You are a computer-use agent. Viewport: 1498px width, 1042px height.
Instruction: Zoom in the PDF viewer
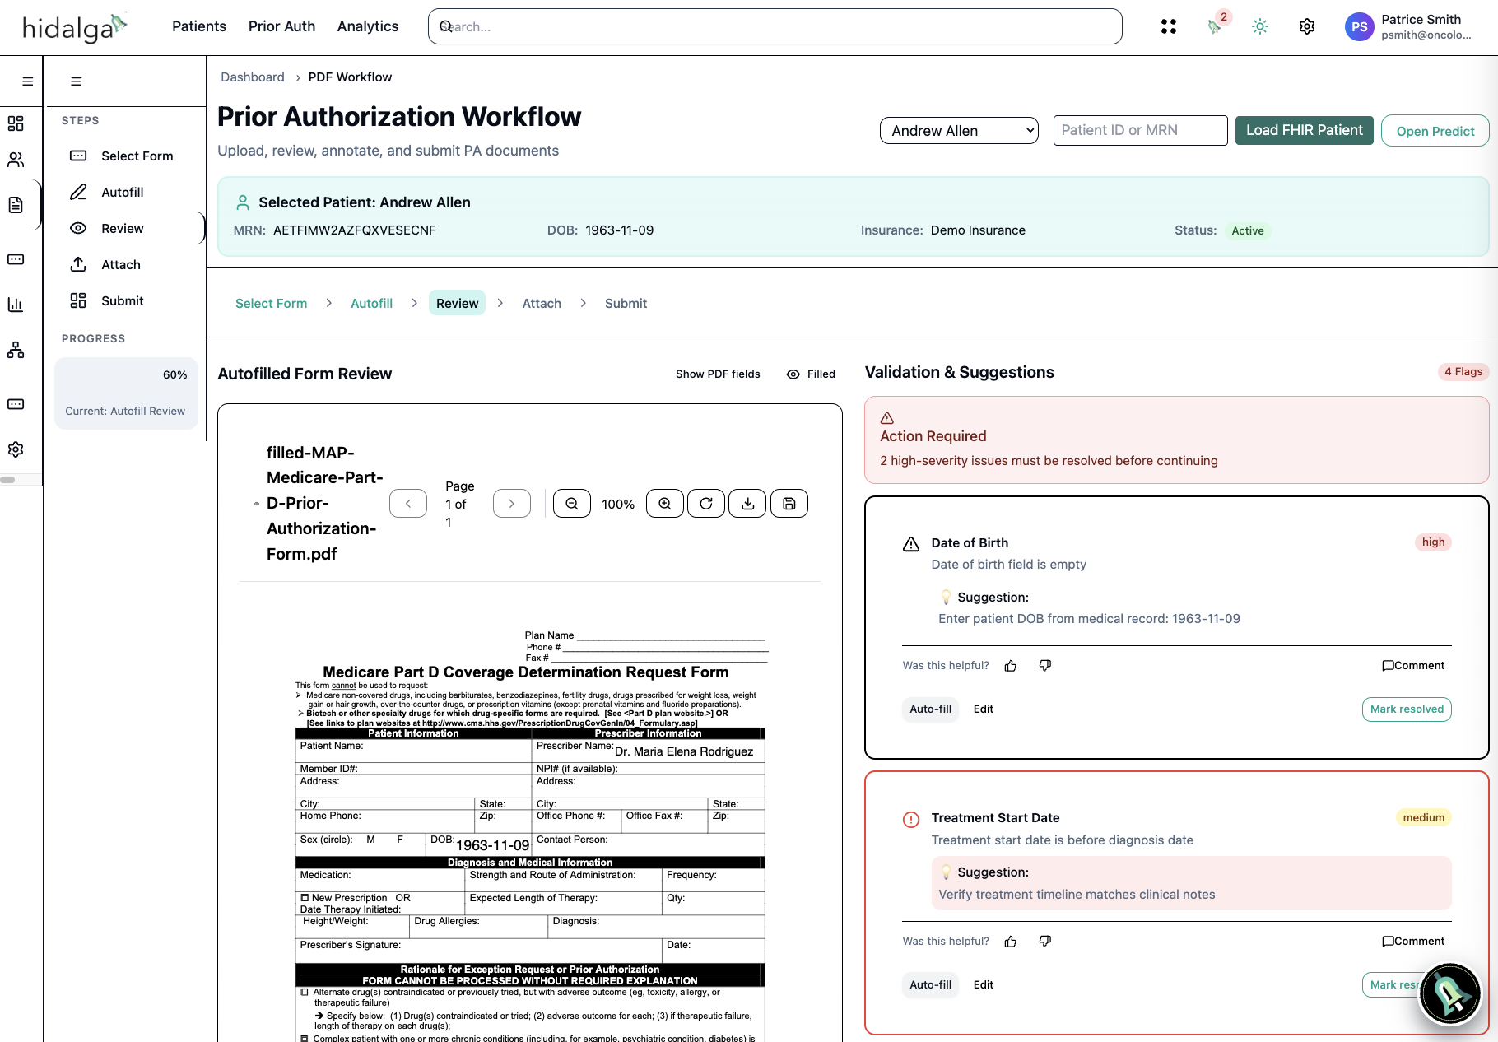point(664,504)
